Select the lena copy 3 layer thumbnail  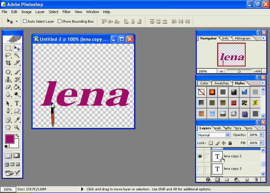coord(217,169)
